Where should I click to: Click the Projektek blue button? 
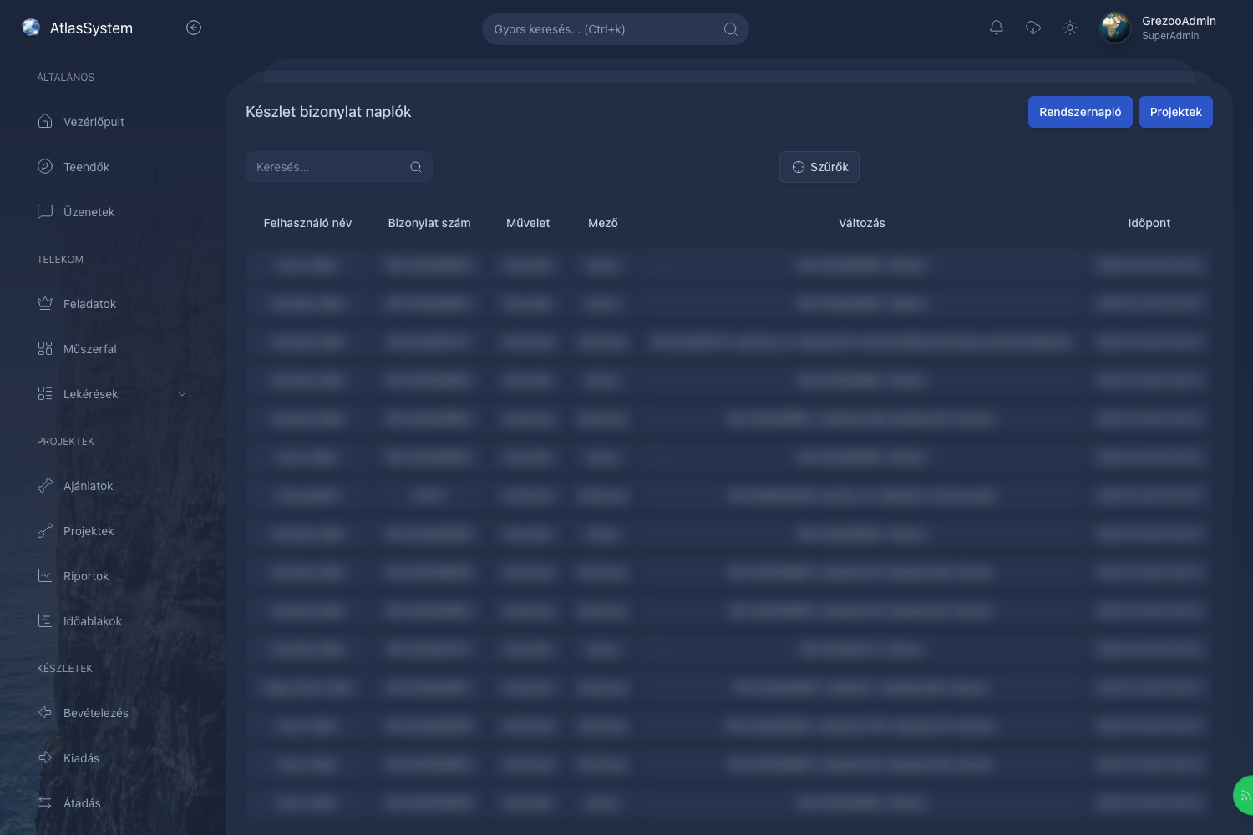point(1176,112)
